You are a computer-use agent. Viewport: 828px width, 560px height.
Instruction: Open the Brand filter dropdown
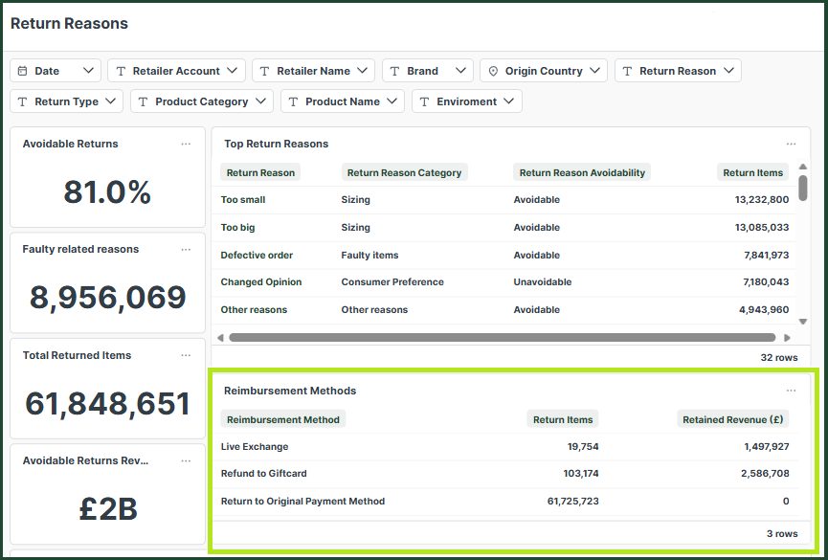click(428, 71)
